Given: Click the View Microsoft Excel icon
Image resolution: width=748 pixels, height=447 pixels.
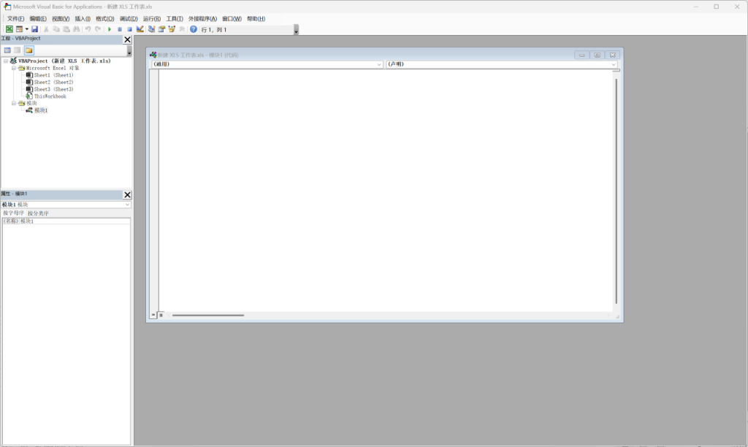Looking at the screenshot, I should point(9,29).
